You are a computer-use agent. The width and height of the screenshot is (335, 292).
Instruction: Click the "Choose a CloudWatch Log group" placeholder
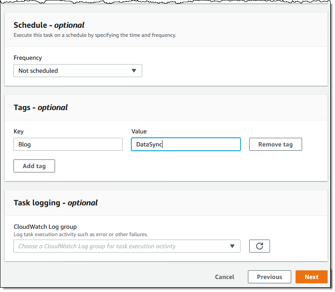click(x=97, y=246)
